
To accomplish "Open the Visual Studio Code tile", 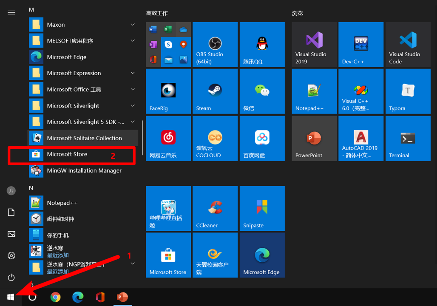I will click(408, 44).
